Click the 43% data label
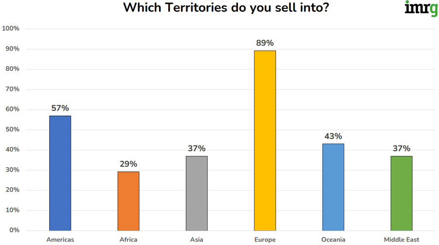This screenshot has height=245, width=439. [x=333, y=136]
